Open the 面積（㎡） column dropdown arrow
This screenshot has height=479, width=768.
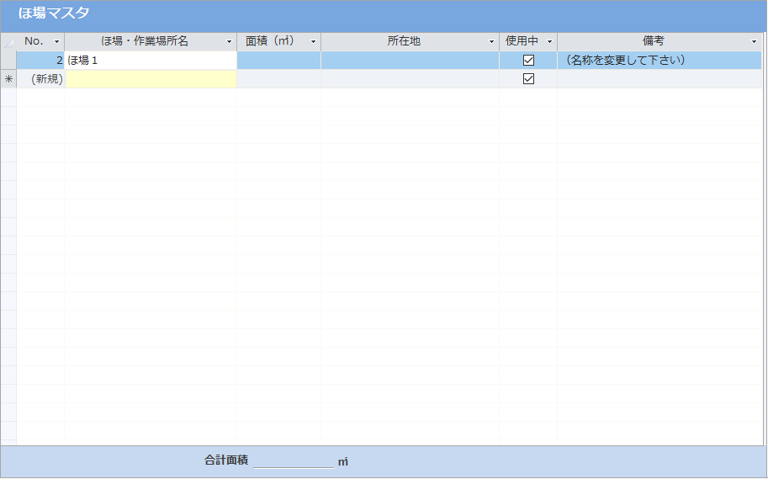[313, 41]
